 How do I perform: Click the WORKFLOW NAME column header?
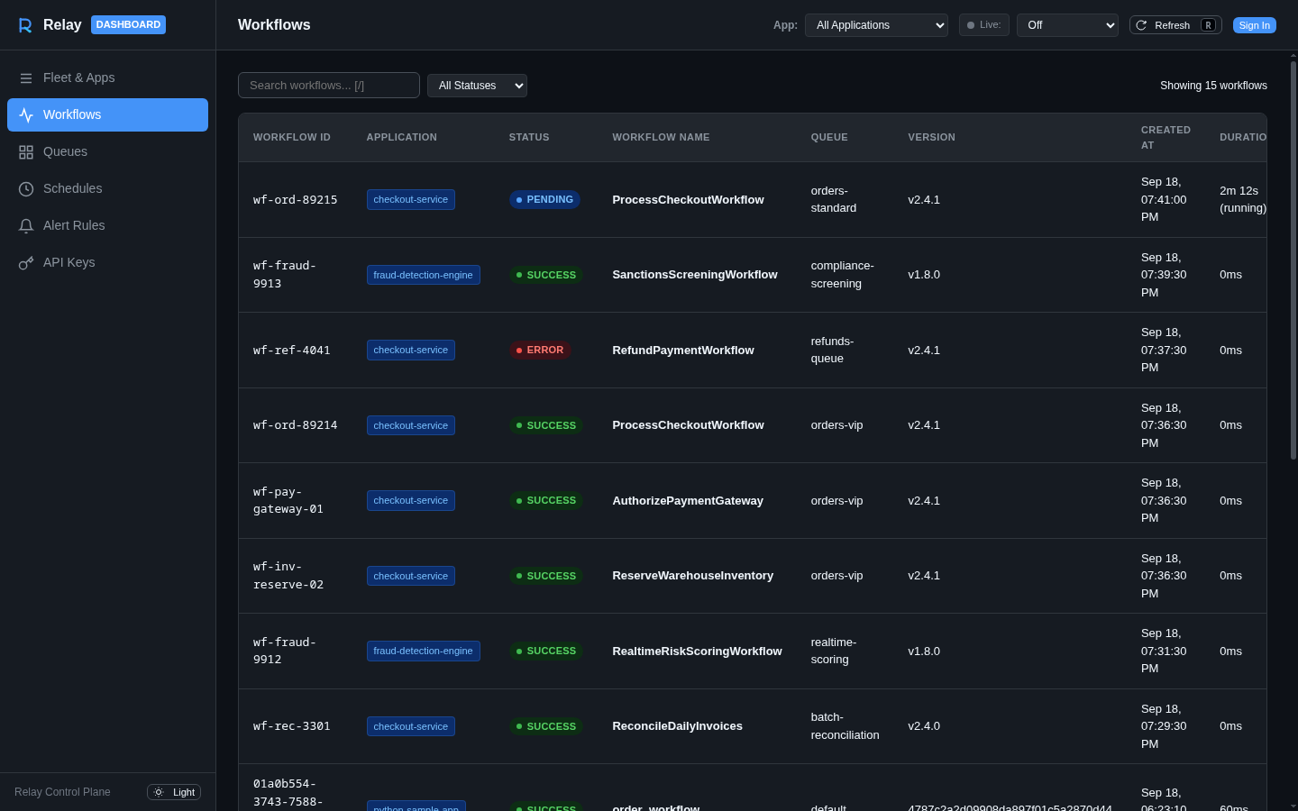[661, 137]
